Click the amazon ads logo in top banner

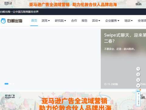(8, 3)
